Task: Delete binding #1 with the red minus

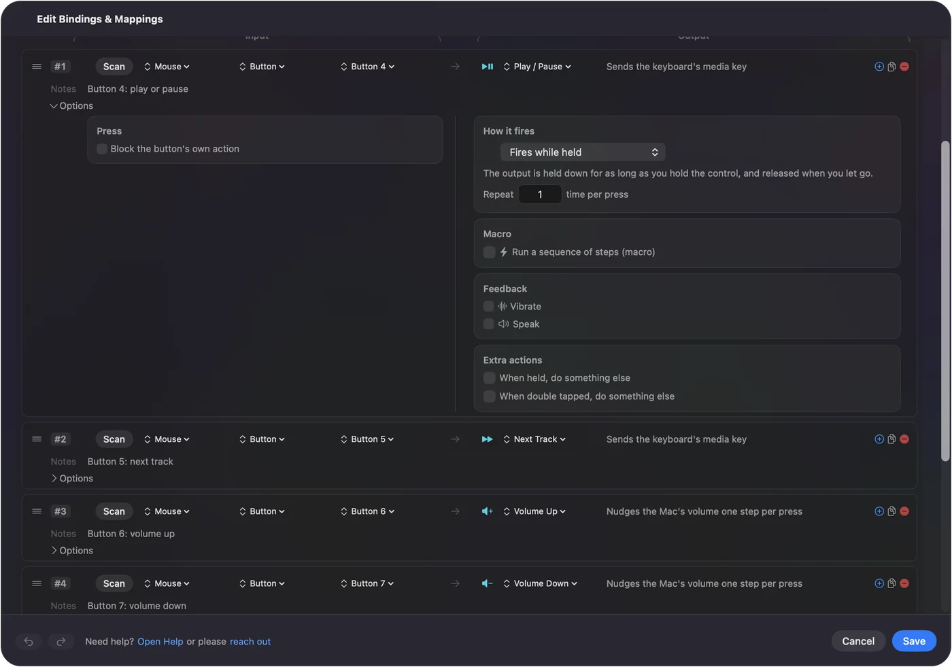Action: pyautogui.click(x=904, y=67)
